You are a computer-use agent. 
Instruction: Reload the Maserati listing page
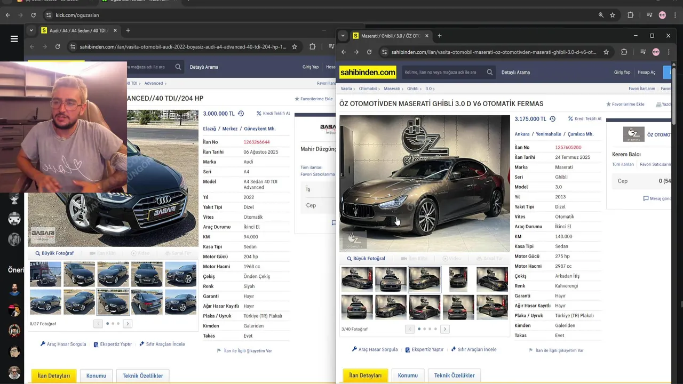tap(369, 52)
